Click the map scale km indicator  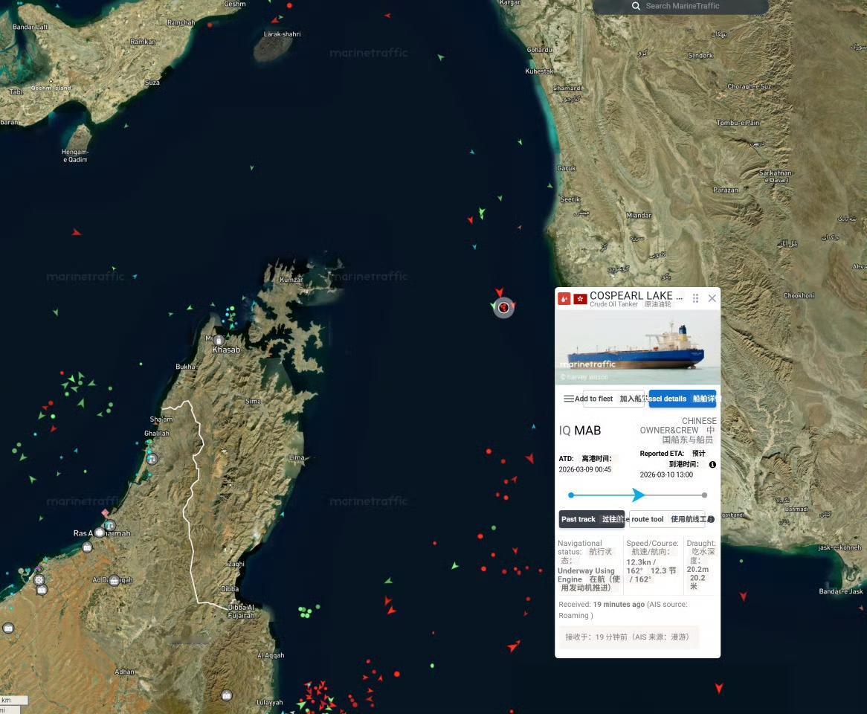click(13, 700)
